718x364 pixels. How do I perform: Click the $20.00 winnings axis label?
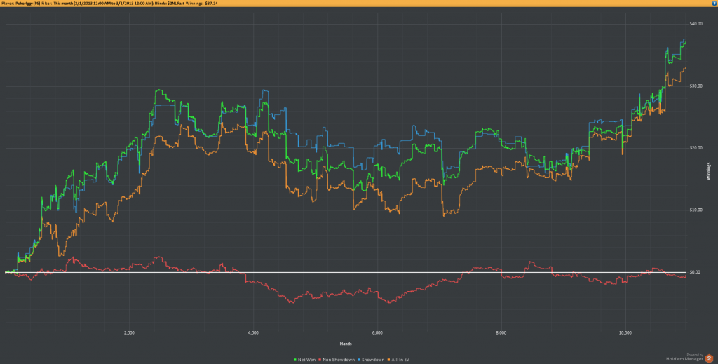point(695,148)
